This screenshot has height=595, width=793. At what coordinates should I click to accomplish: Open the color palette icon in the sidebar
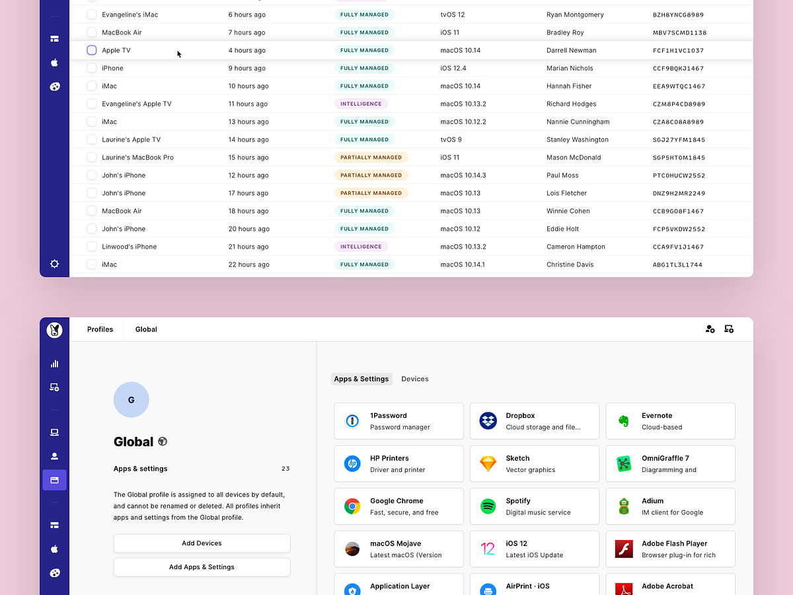54,573
